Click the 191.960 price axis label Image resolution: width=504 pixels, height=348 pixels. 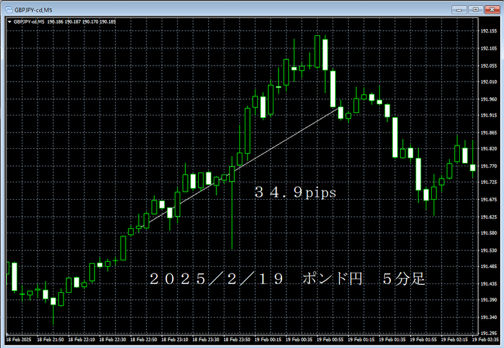click(x=488, y=99)
